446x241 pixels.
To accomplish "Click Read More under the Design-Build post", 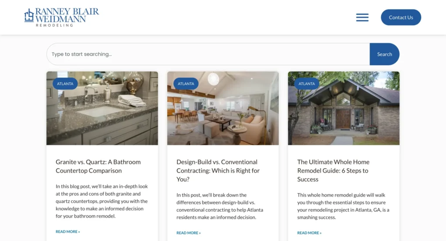I will 188,233.
